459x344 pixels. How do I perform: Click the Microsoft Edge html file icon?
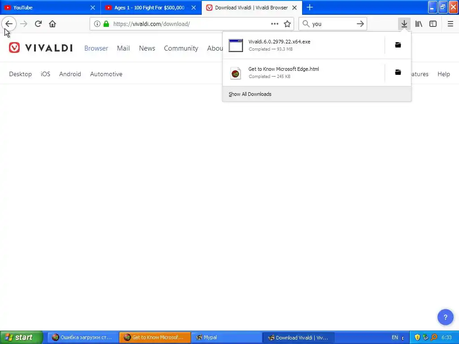236,73
